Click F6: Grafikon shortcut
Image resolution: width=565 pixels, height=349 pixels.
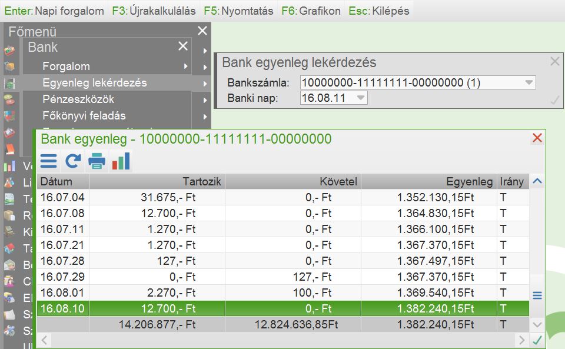point(311,11)
